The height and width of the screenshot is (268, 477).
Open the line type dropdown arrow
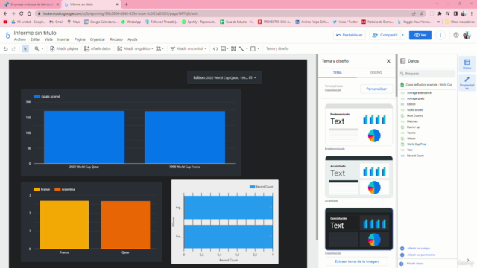[247, 48]
